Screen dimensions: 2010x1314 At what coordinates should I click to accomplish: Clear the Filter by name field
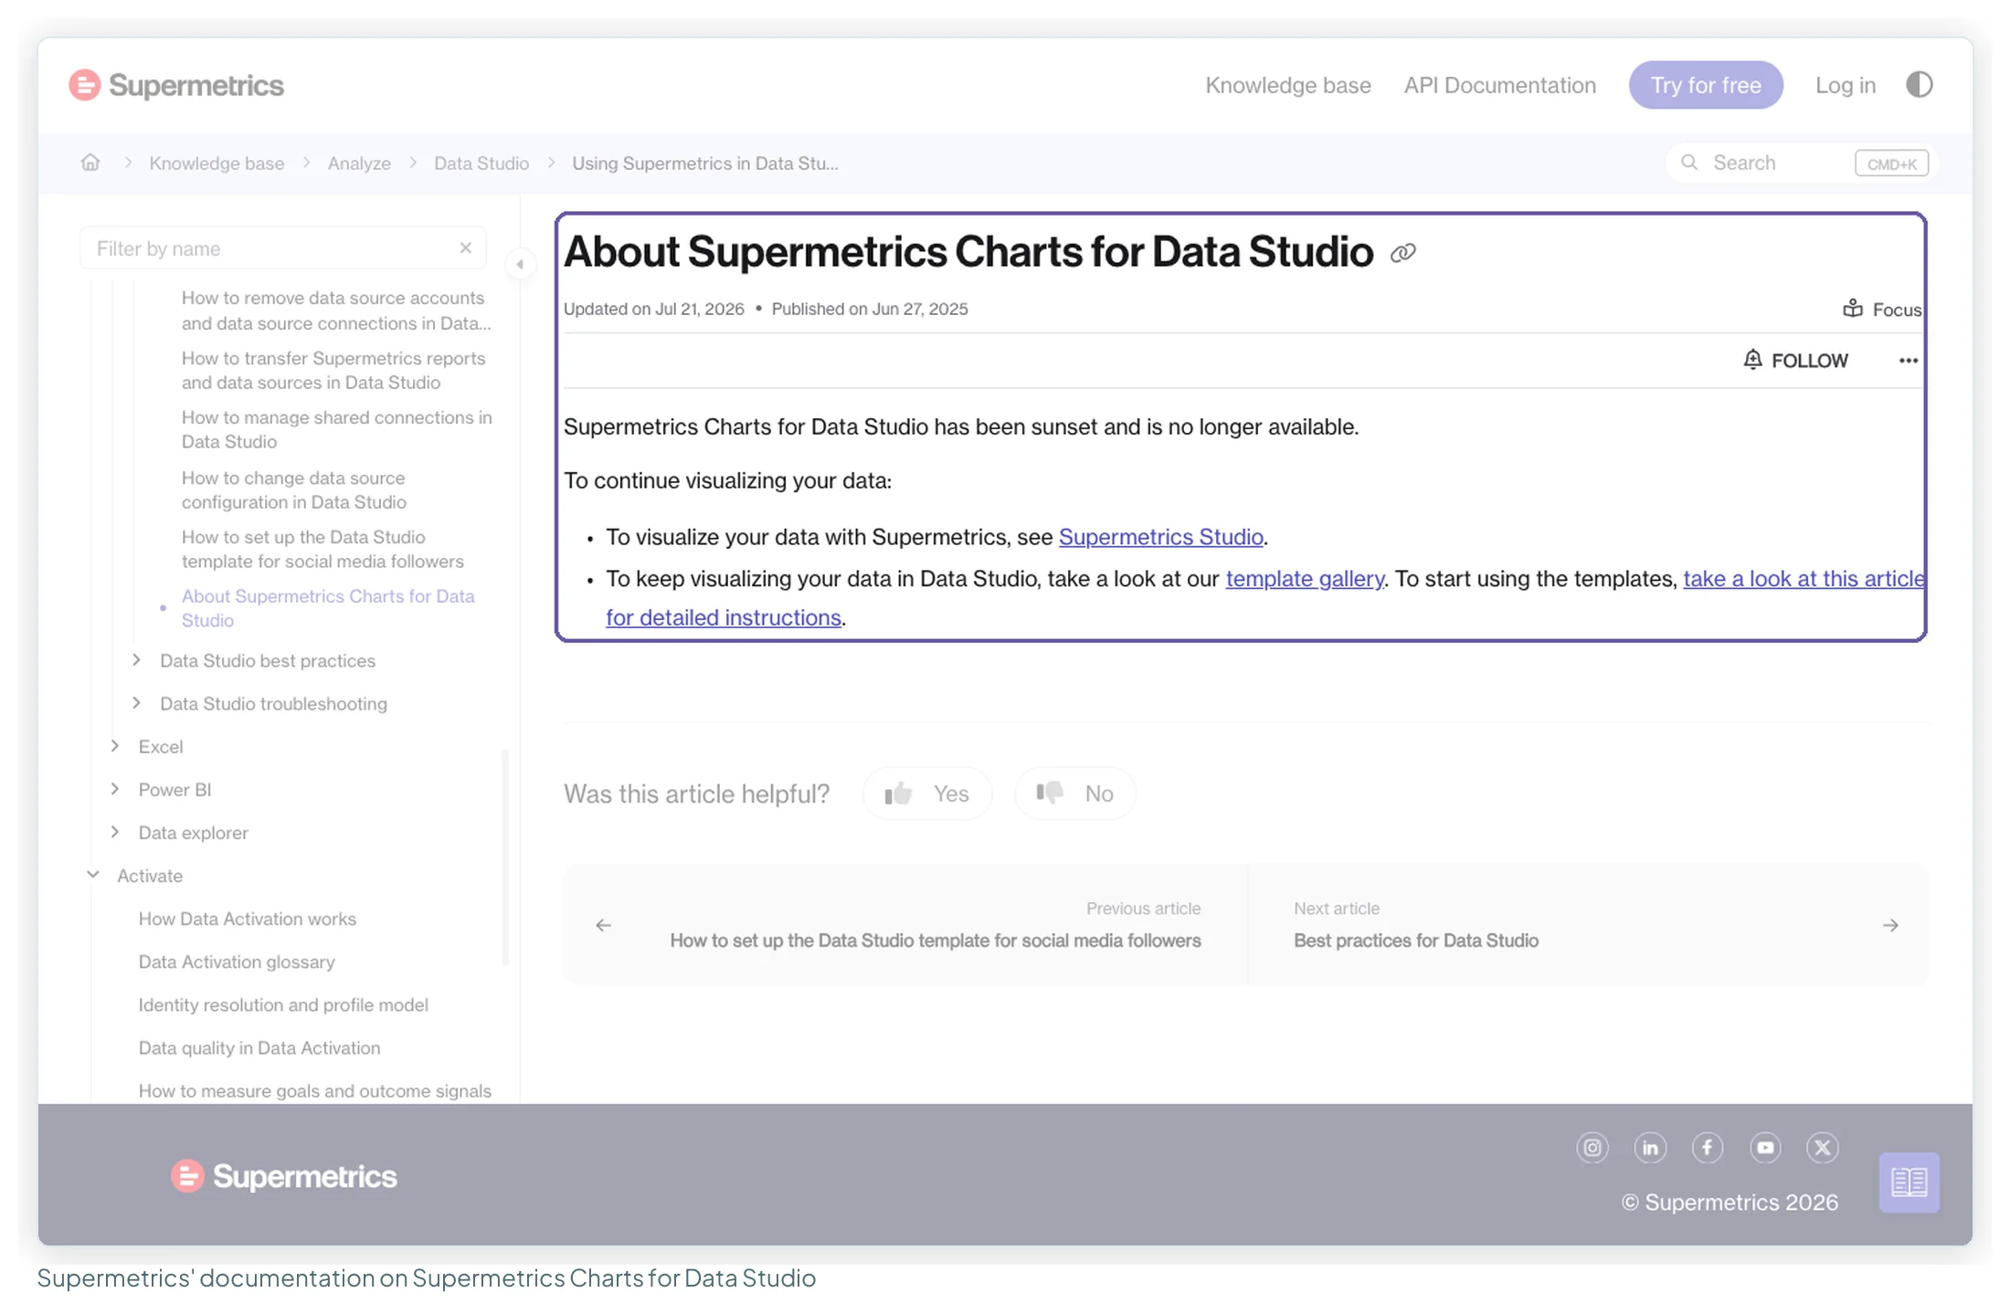pyautogui.click(x=465, y=247)
